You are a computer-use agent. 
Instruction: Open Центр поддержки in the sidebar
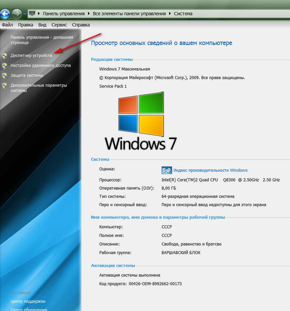pyautogui.click(x=28, y=301)
